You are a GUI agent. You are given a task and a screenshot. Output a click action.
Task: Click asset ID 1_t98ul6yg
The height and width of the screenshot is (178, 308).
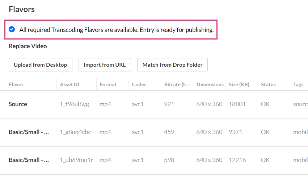point(74,104)
